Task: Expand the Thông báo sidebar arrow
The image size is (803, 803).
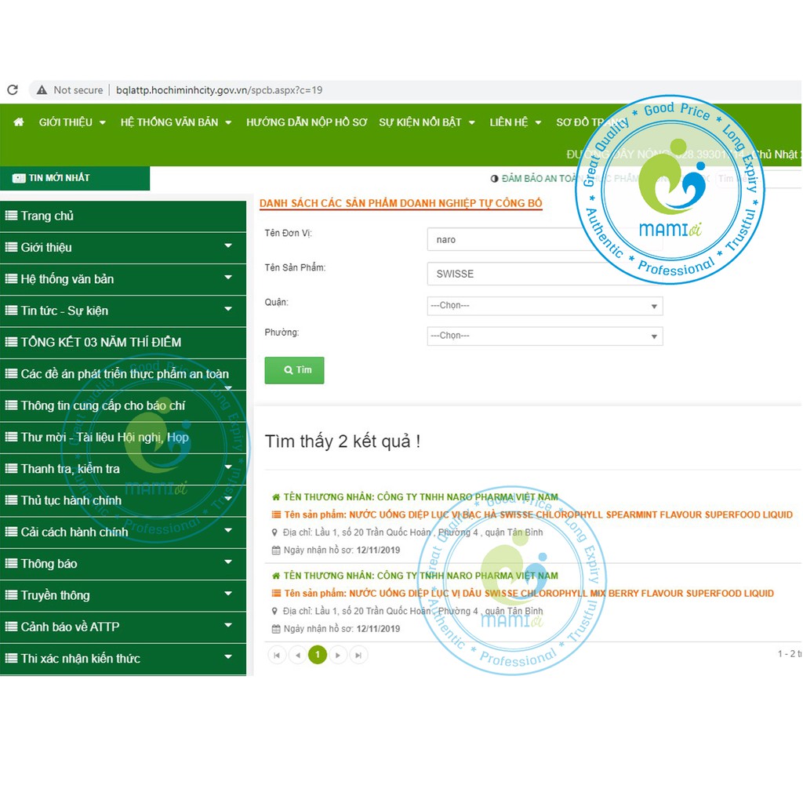Action: click(x=228, y=562)
